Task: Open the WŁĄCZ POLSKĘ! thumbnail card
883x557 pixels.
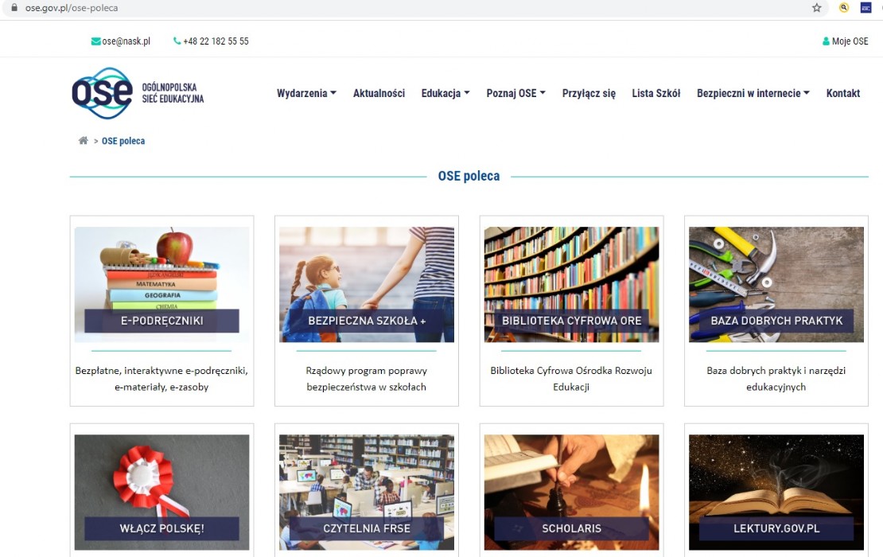Action: (161, 493)
